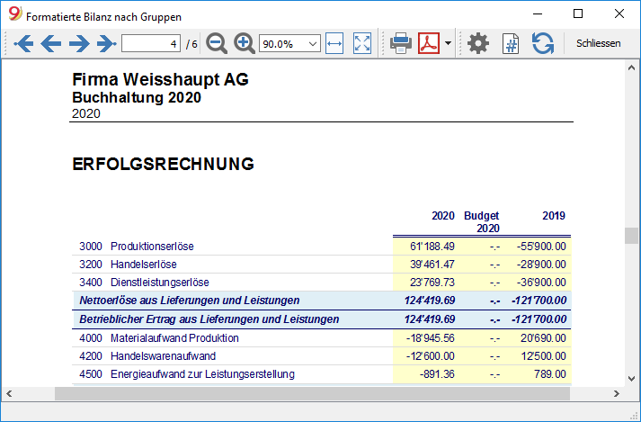Refresh the report preview
Viewport: 641px width, 422px height.
click(543, 43)
